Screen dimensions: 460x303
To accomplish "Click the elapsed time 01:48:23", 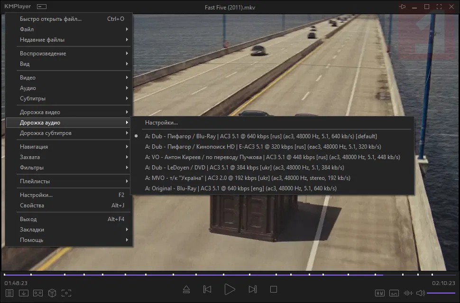I will [16, 283].
